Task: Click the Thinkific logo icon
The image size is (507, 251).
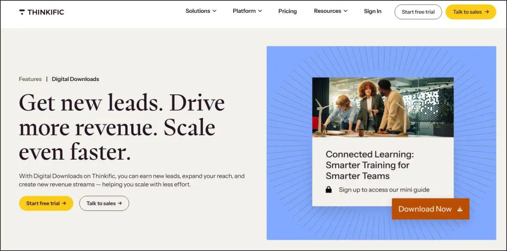Action: tap(22, 12)
